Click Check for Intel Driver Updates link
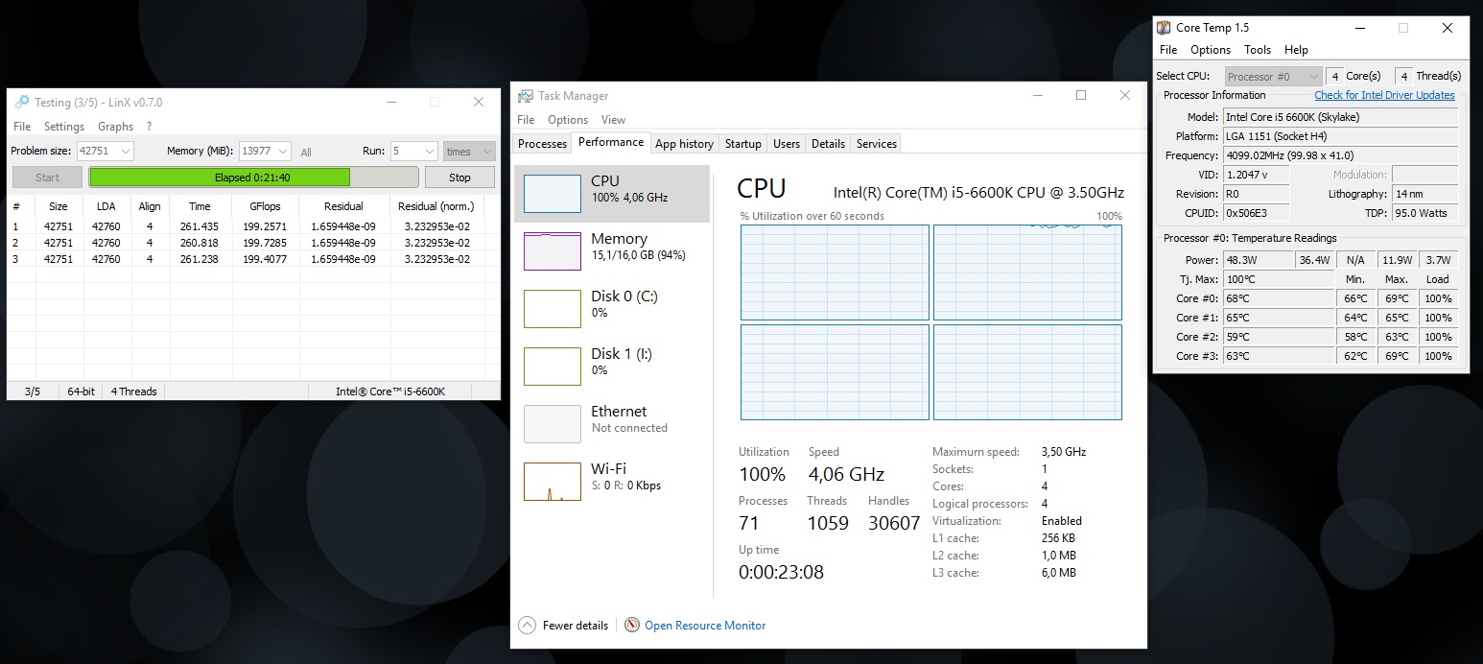 point(1384,95)
